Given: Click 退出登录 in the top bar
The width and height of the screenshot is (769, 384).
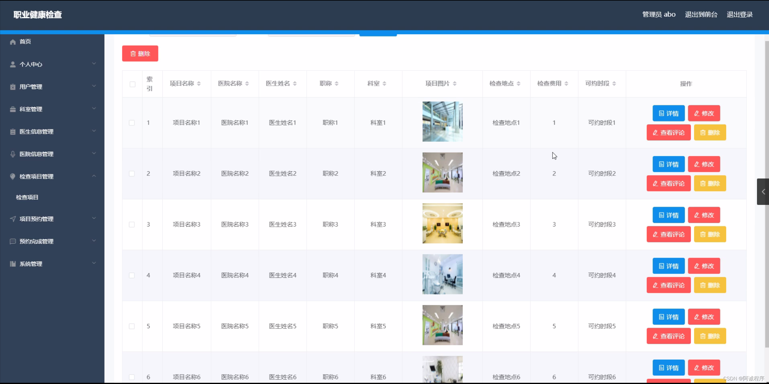Looking at the screenshot, I should pyautogui.click(x=740, y=14).
